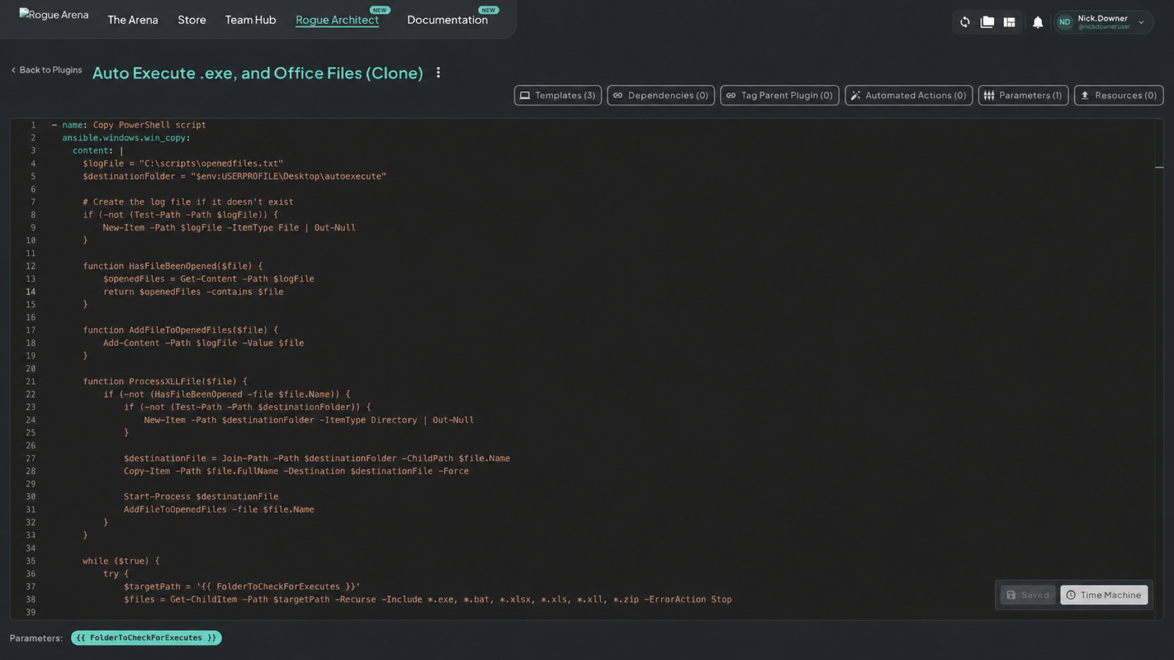Open the Store tab
This screenshot has width=1174, height=660.
coord(192,20)
